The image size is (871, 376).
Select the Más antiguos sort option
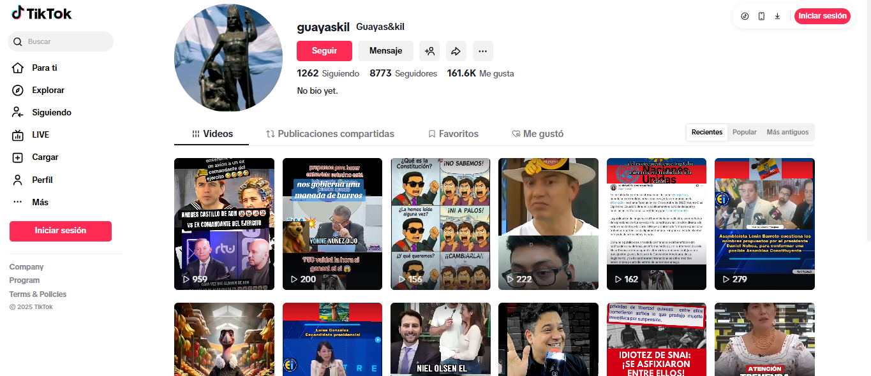pos(787,133)
